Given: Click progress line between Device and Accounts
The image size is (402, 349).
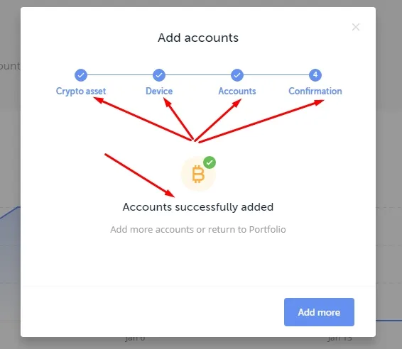Looking at the screenshot, I should (198, 75).
